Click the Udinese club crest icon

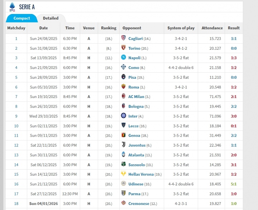pos(124,184)
